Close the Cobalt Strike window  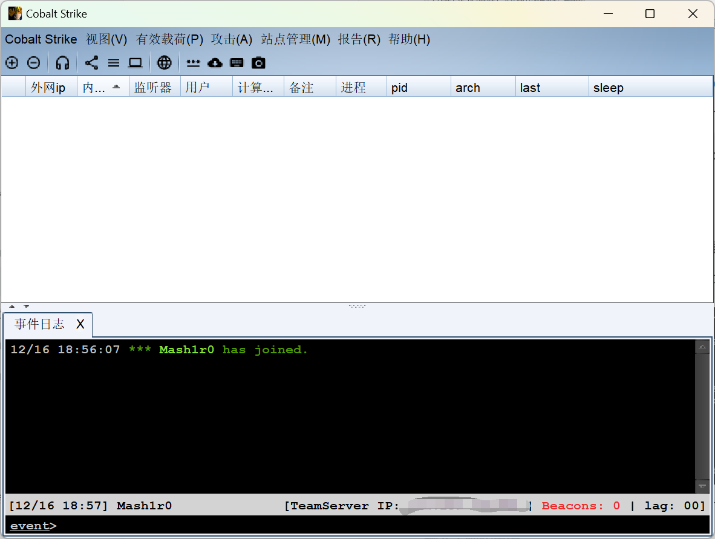click(693, 14)
